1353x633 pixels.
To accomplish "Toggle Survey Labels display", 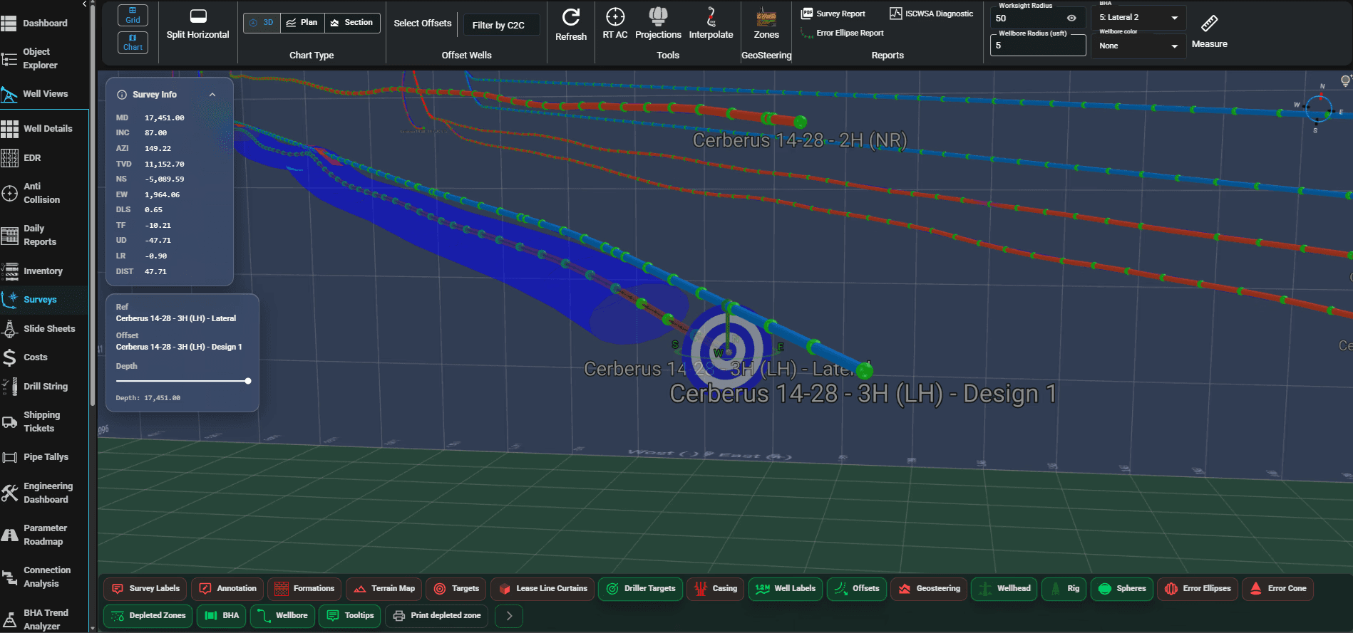I will click(145, 589).
